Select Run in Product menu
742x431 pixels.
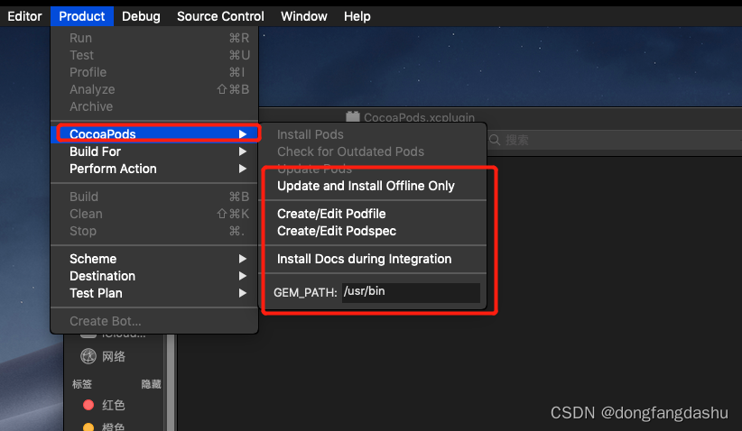pos(154,38)
